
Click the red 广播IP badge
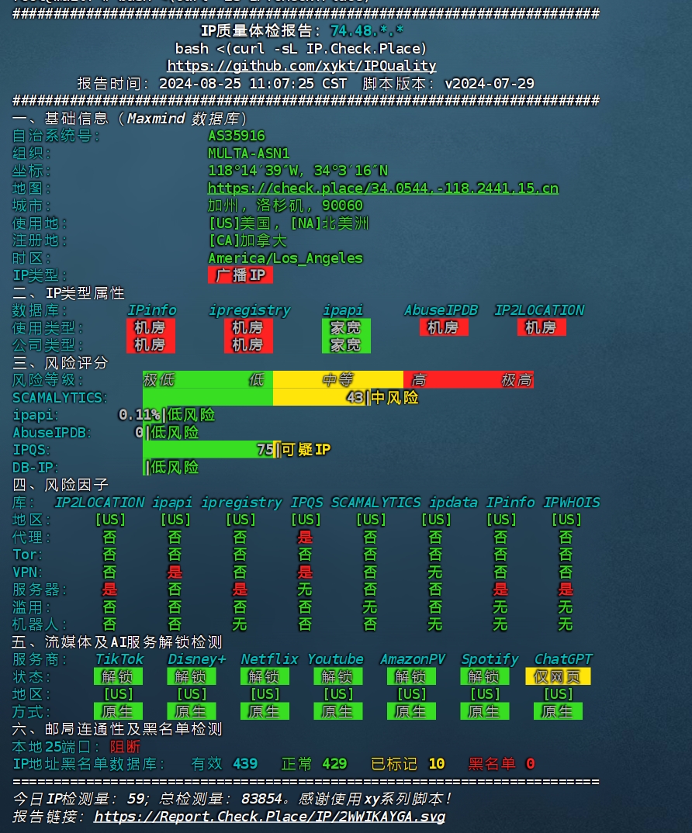tap(240, 275)
